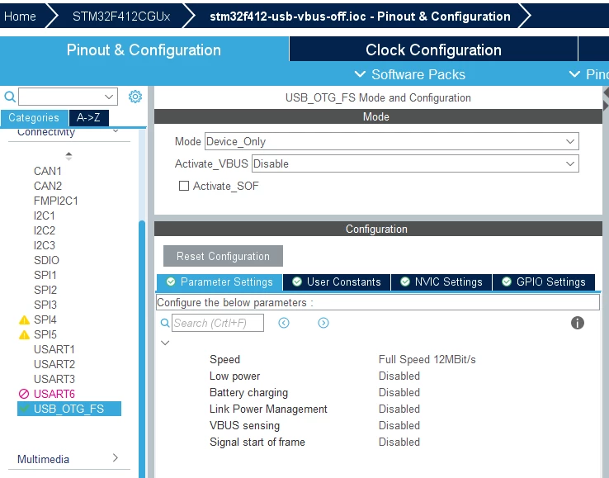
Task: Select USART3 peripheral
Action: point(54,379)
